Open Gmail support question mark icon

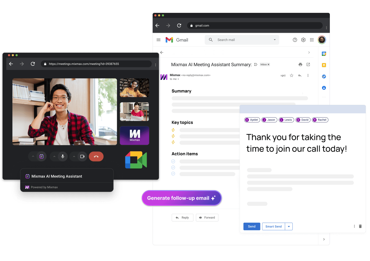click(295, 40)
